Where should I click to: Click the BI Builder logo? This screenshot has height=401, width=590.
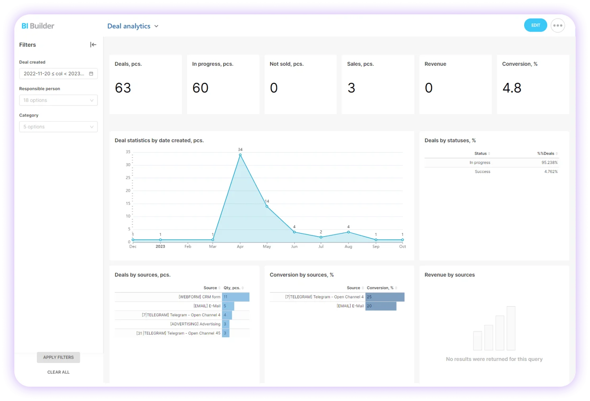click(x=38, y=26)
